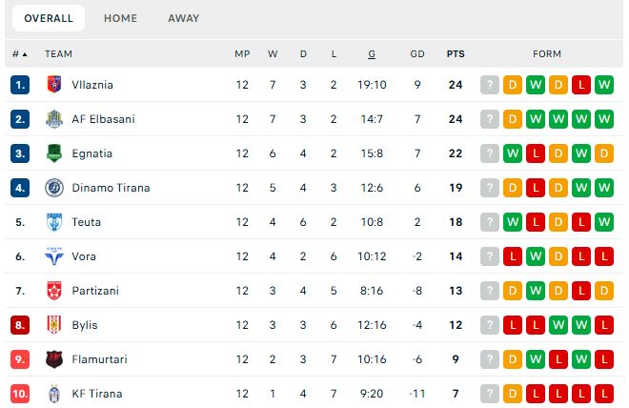Click the Partizani team logo
629x408 pixels.
pyautogui.click(x=53, y=291)
